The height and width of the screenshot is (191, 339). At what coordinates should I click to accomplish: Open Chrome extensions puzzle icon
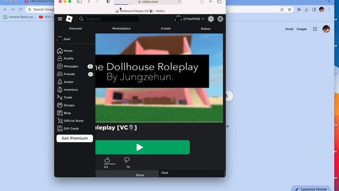[x=299, y=10]
